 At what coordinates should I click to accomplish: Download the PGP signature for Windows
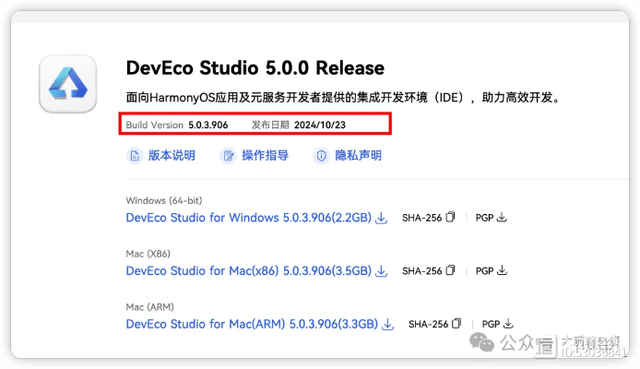[x=503, y=219]
